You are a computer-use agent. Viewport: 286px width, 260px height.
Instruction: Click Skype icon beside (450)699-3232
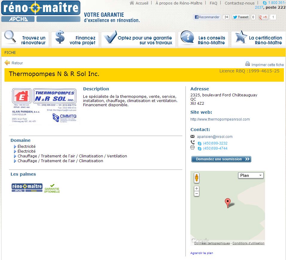[200, 144]
